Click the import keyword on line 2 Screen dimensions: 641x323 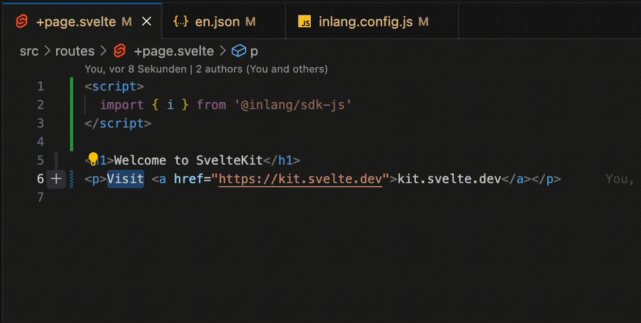(x=122, y=105)
